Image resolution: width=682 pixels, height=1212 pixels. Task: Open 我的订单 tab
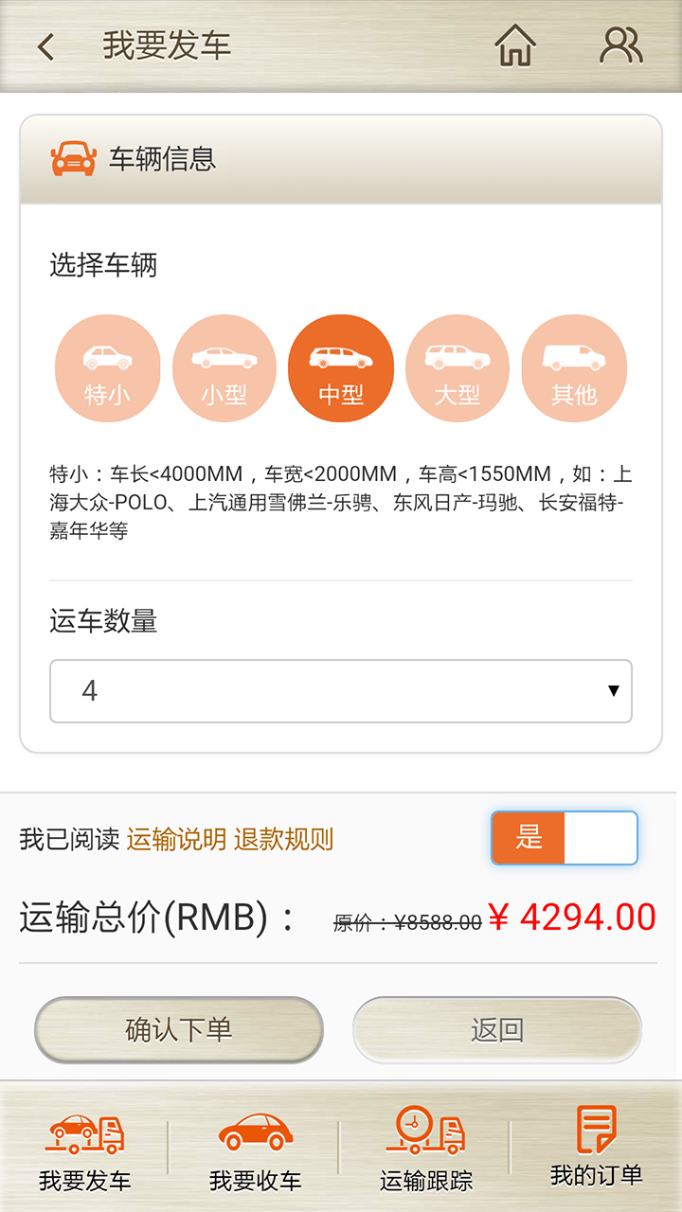pos(597,1148)
